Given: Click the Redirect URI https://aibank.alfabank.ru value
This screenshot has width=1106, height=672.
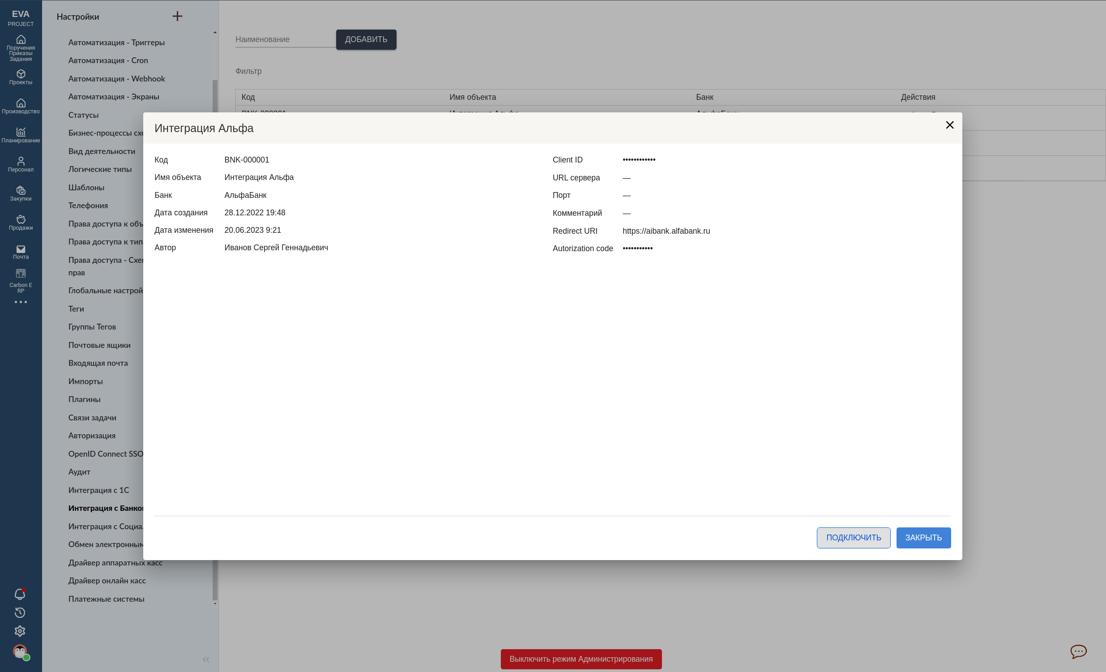Looking at the screenshot, I should (x=666, y=231).
